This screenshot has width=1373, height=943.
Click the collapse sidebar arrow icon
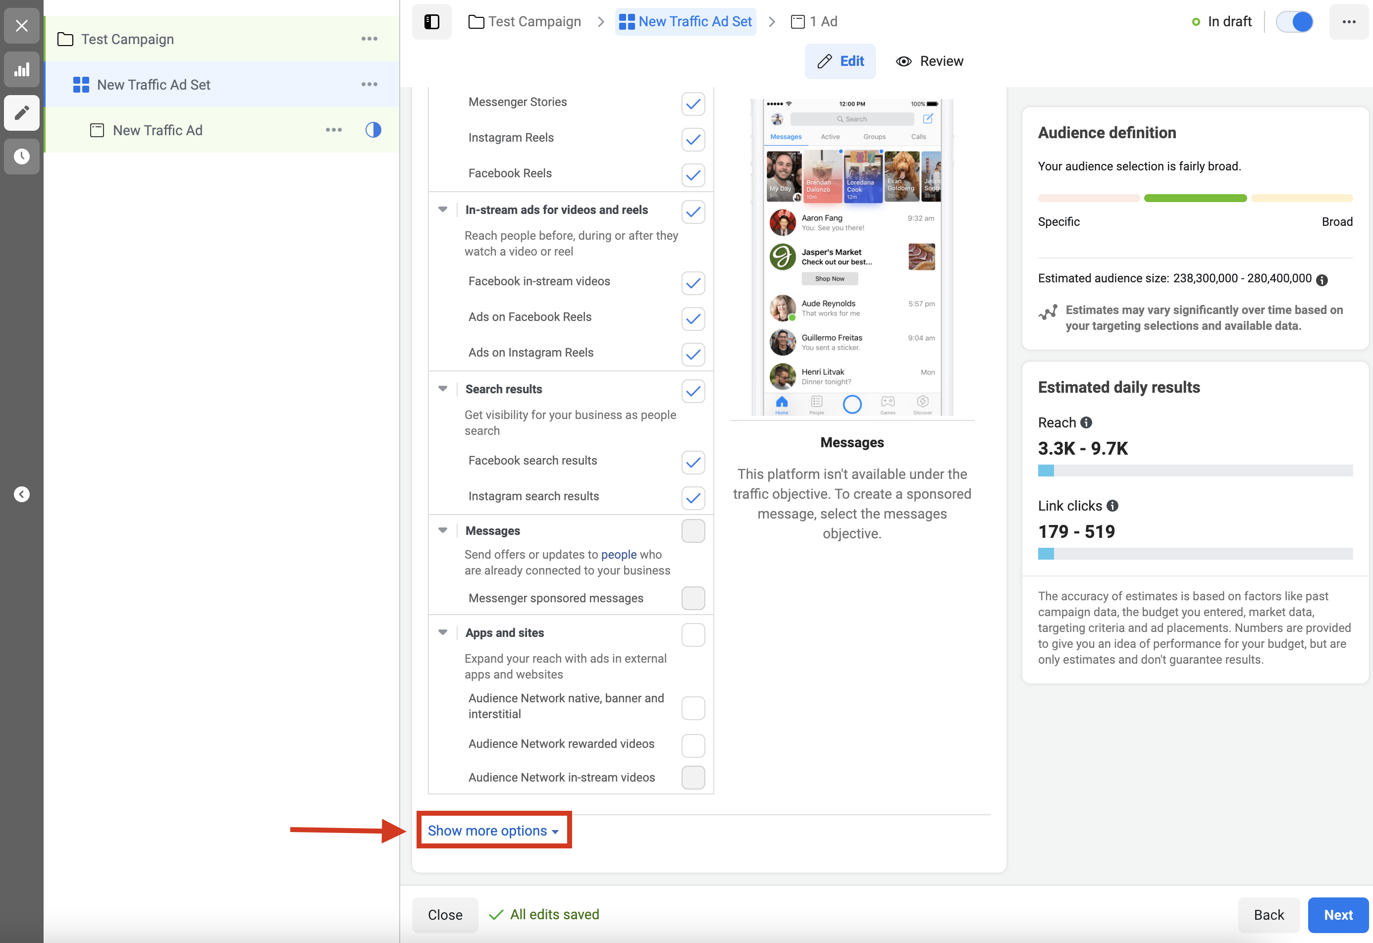click(x=22, y=494)
